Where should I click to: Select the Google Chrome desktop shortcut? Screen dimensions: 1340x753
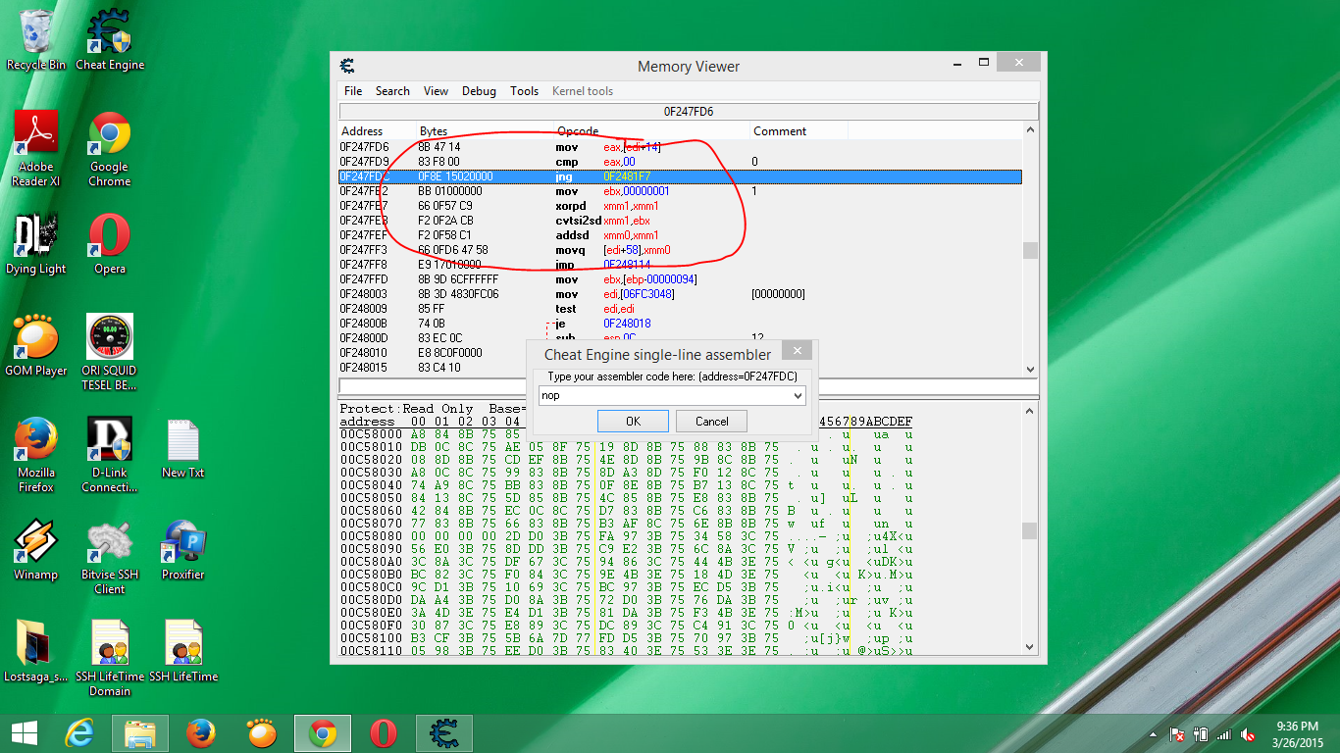pyautogui.click(x=110, y=148)
